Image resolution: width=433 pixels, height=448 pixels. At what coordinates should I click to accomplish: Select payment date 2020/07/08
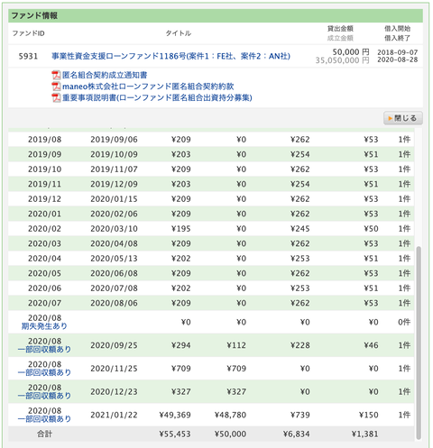[x=114, y=288]
